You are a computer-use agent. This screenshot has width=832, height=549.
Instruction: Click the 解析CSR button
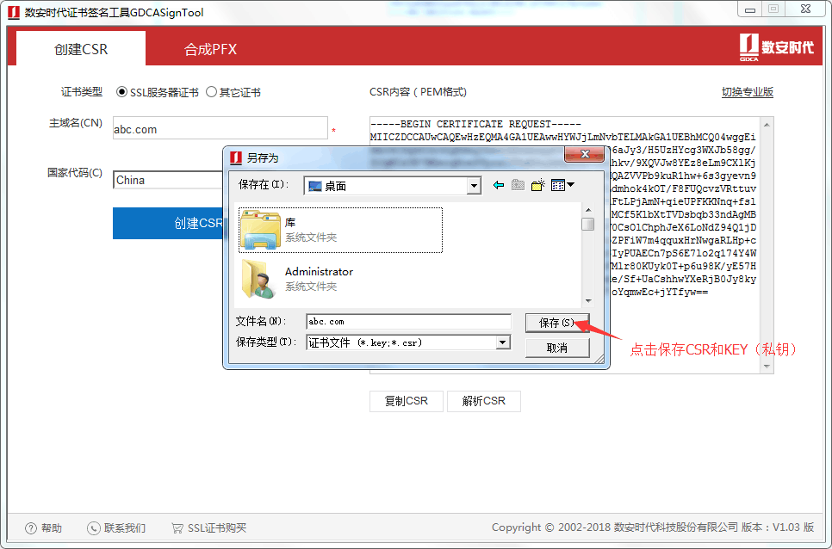click(x=484, y=401)
